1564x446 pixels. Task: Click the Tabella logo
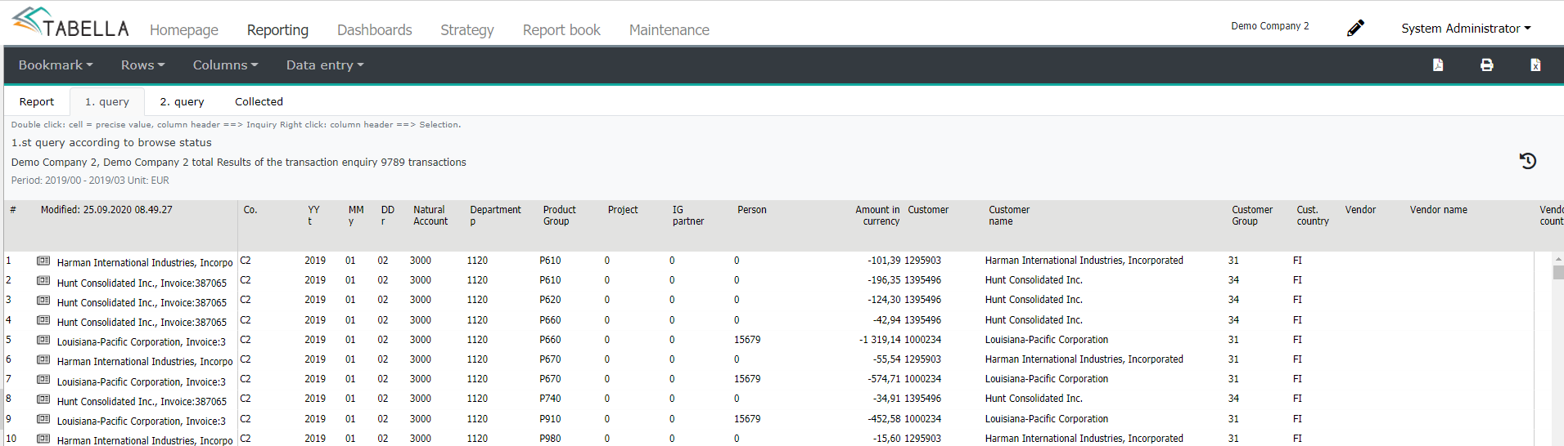[x=71, y=22]
